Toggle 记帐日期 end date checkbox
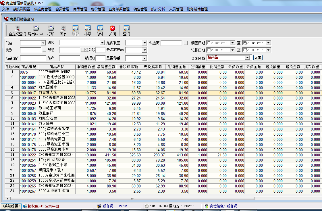 [x=244, y=50]
